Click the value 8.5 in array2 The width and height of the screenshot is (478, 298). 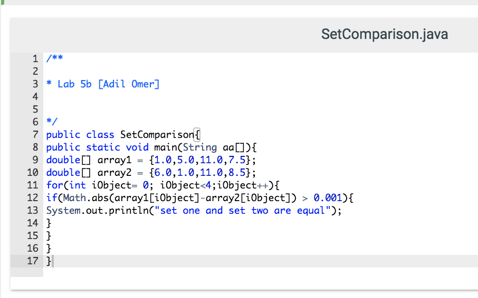[237, 172]
